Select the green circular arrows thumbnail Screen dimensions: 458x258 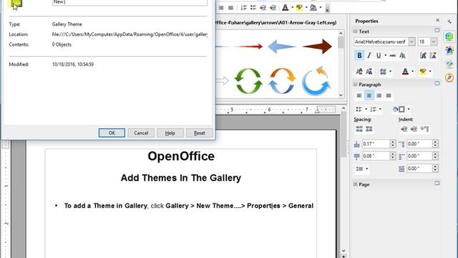(x=248, y=81)
